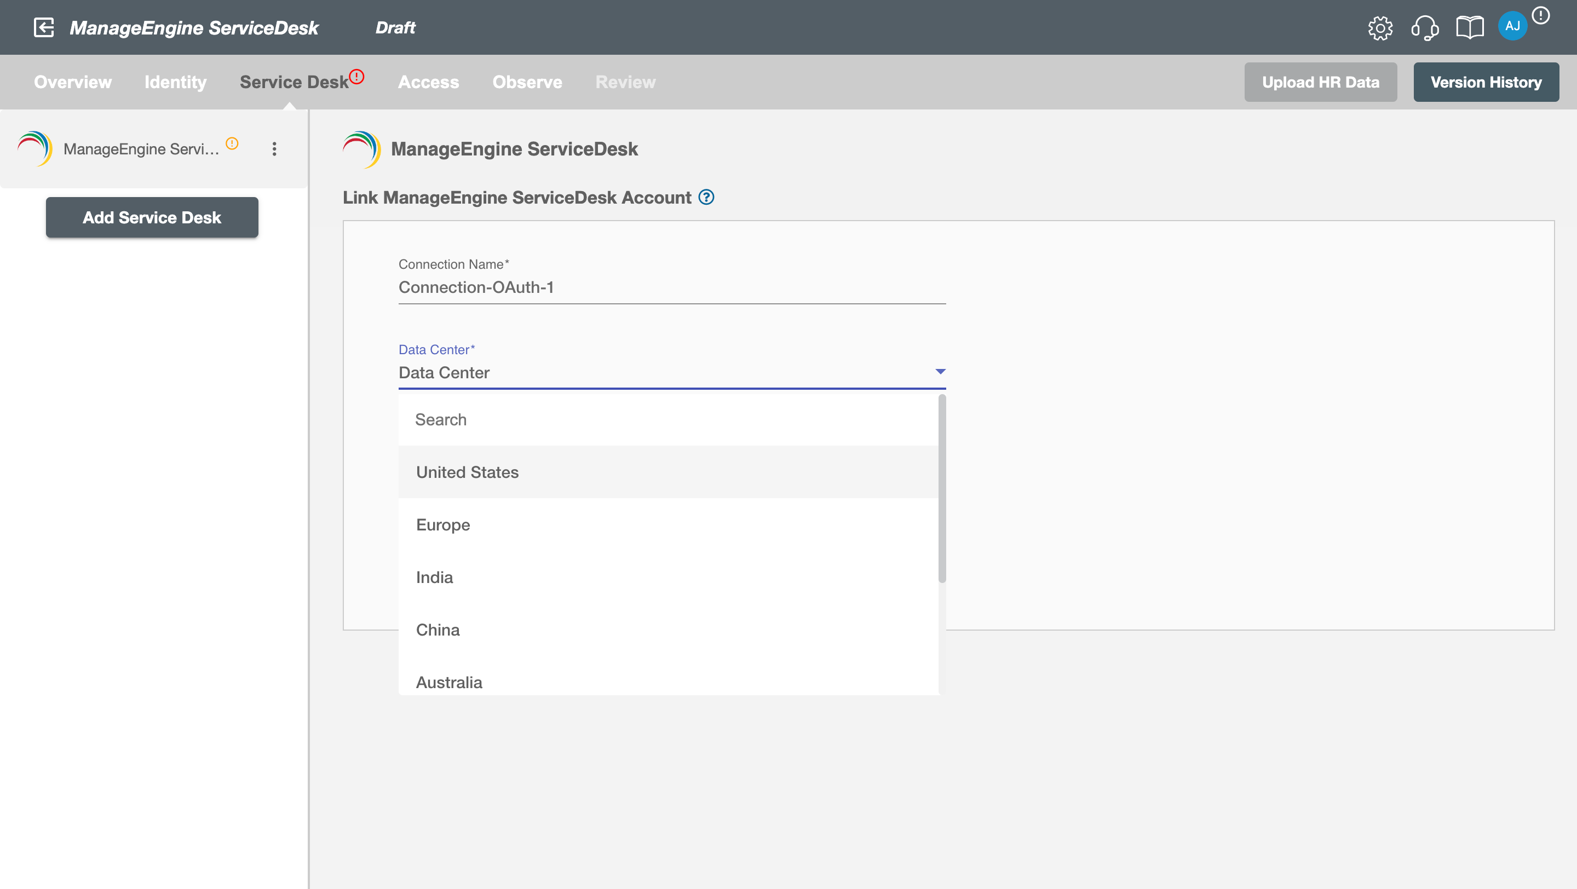Select Australia from the data center list

pos(450,682)
